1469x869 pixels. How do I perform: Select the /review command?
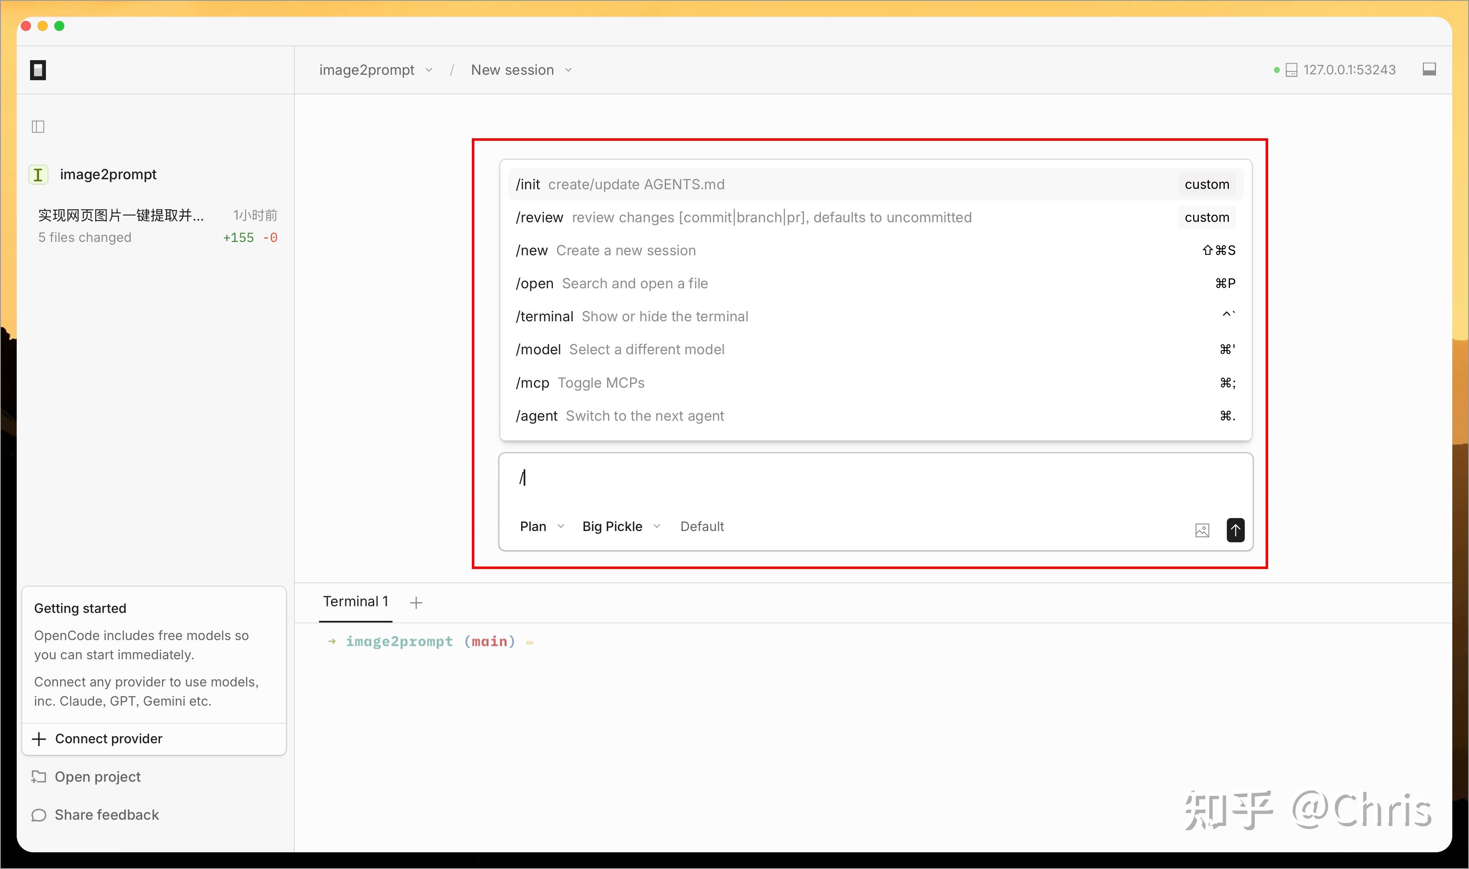pos(876,217)
